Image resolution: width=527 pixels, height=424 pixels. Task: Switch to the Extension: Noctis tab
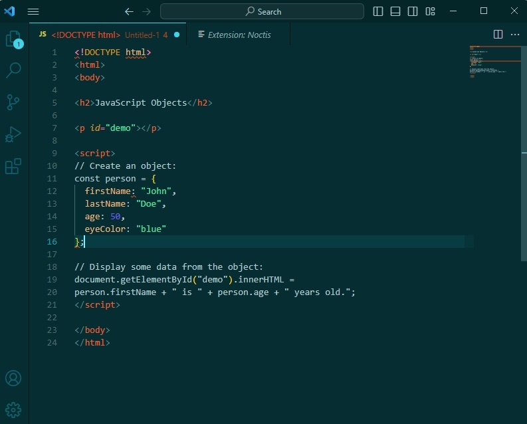point(238,35)
